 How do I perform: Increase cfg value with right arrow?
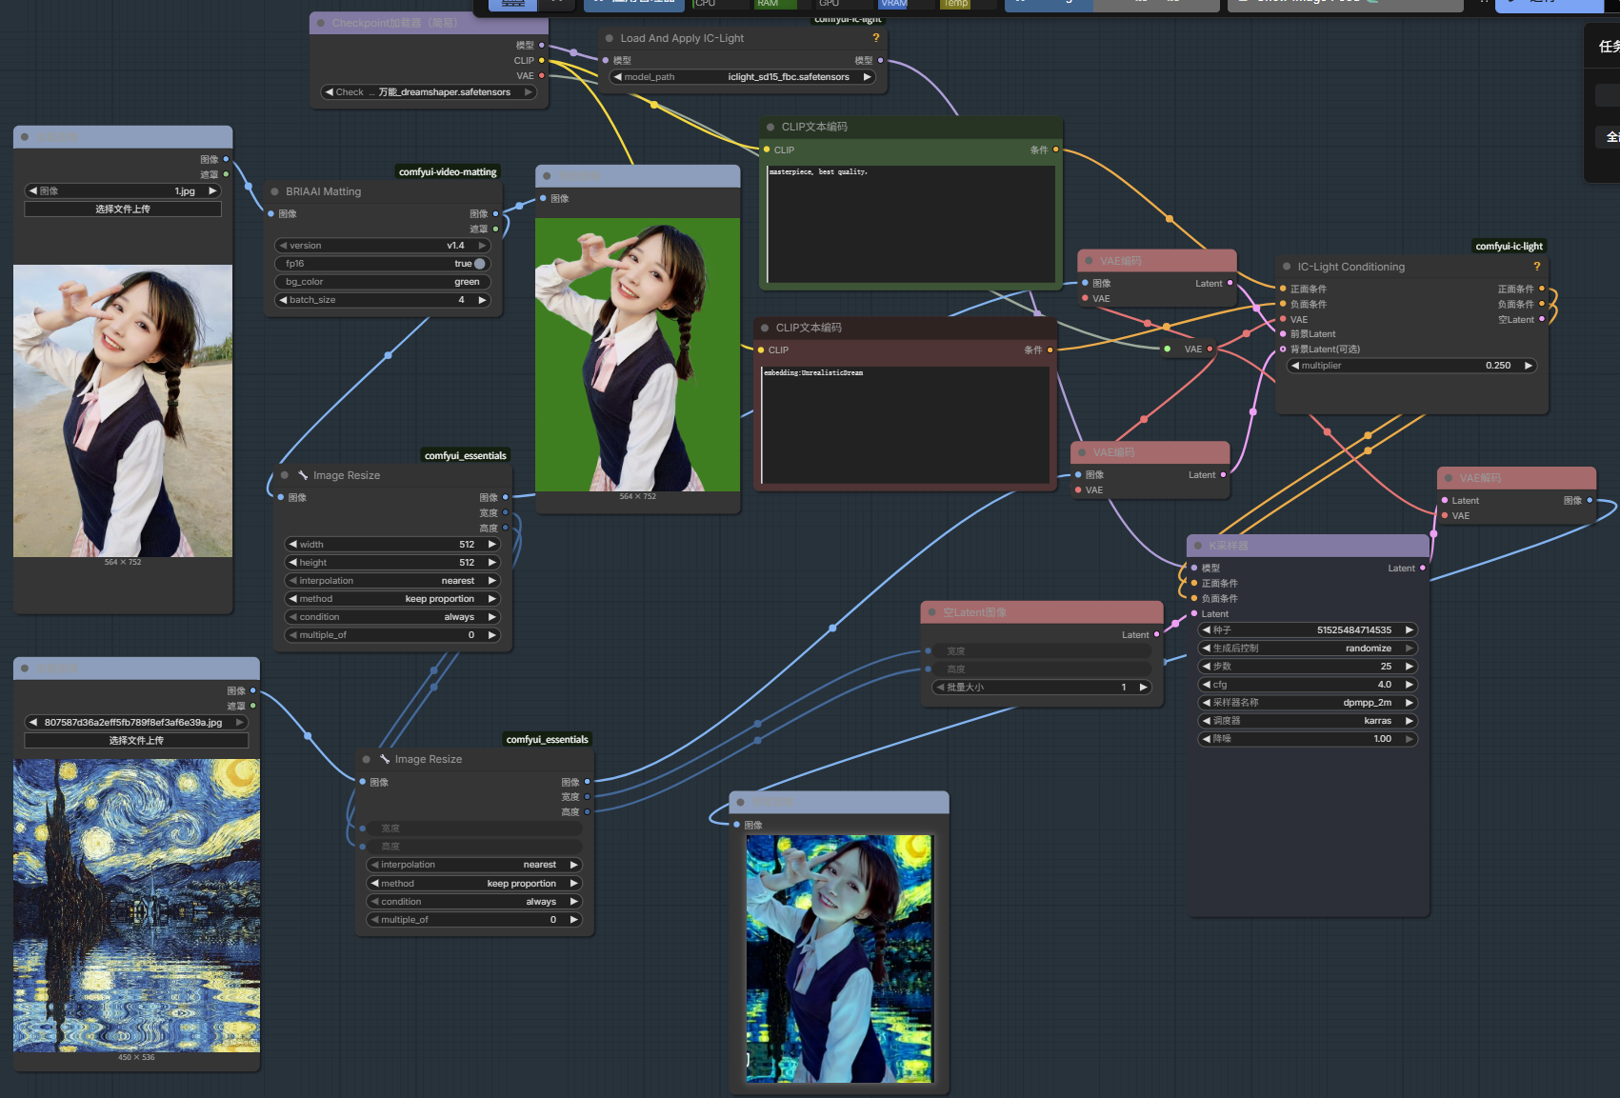coord(1410,685)
